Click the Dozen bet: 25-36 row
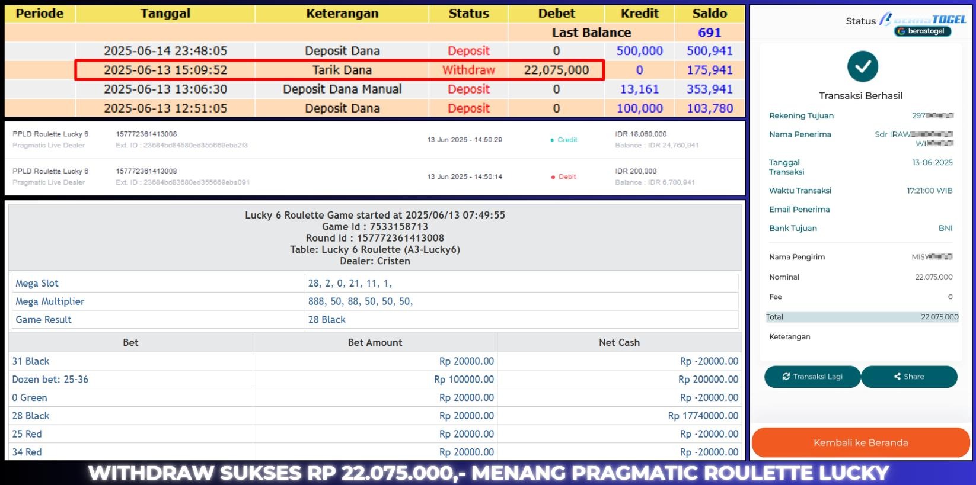 [x=375, y=380]
